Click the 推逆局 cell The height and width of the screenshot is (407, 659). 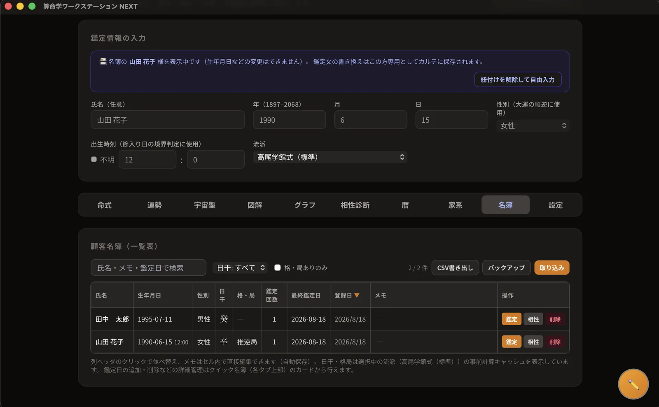click(247, 342)
